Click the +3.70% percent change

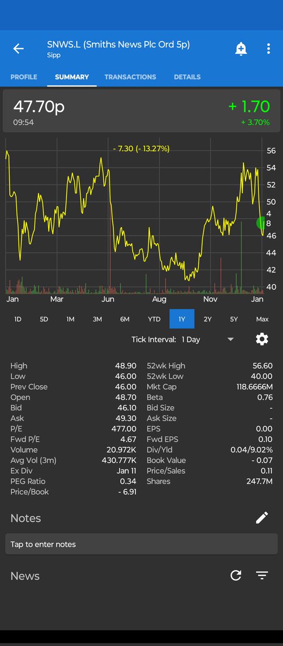click(255, 122)
